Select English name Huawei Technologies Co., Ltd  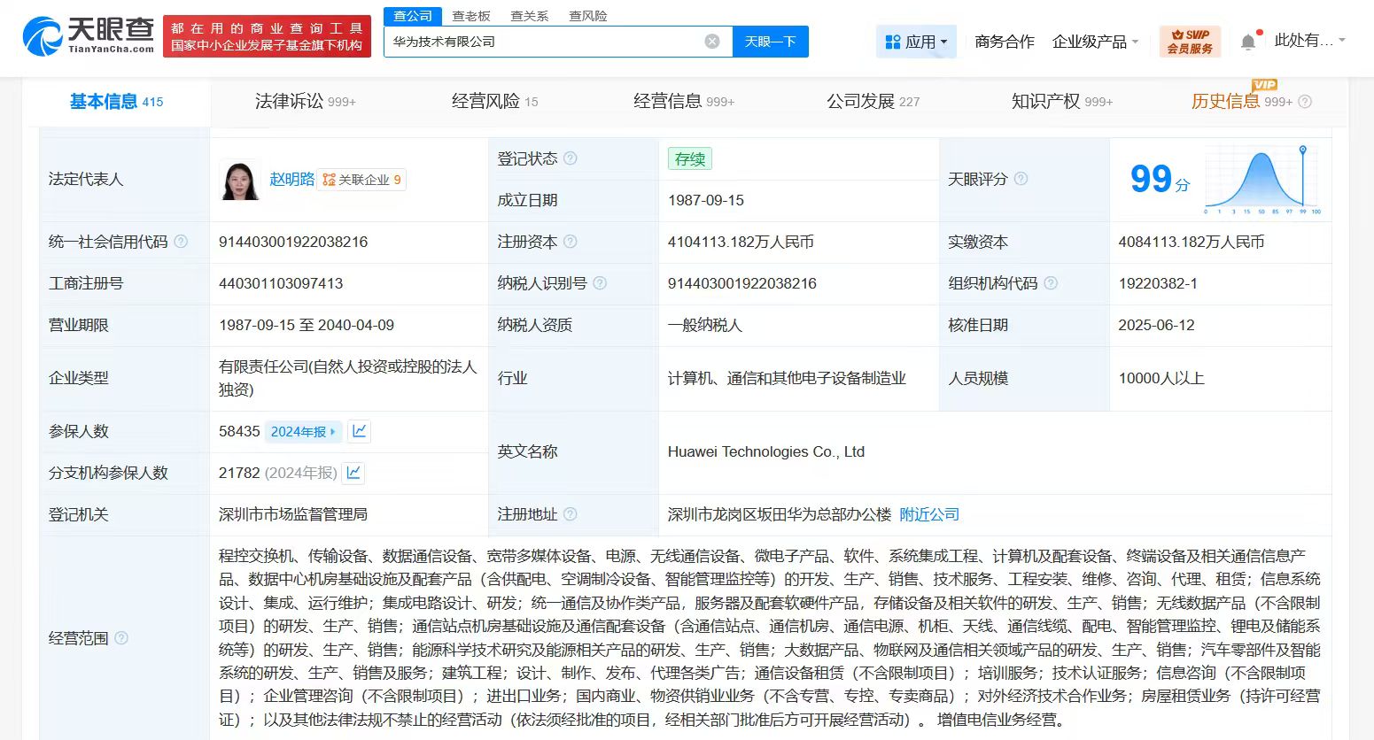[766, 451]
